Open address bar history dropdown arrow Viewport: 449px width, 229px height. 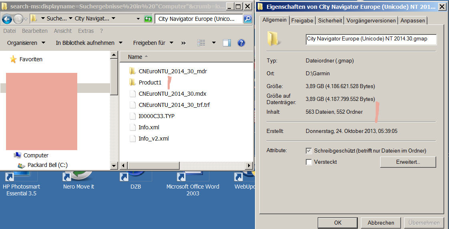138,19
